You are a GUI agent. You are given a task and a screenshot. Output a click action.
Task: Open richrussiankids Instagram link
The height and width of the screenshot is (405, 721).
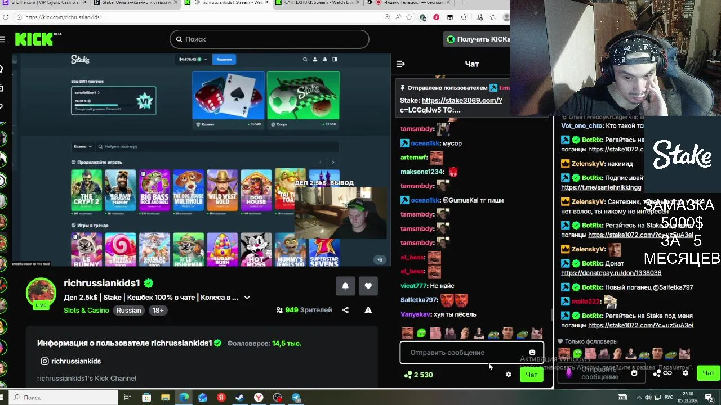(76, 361)
